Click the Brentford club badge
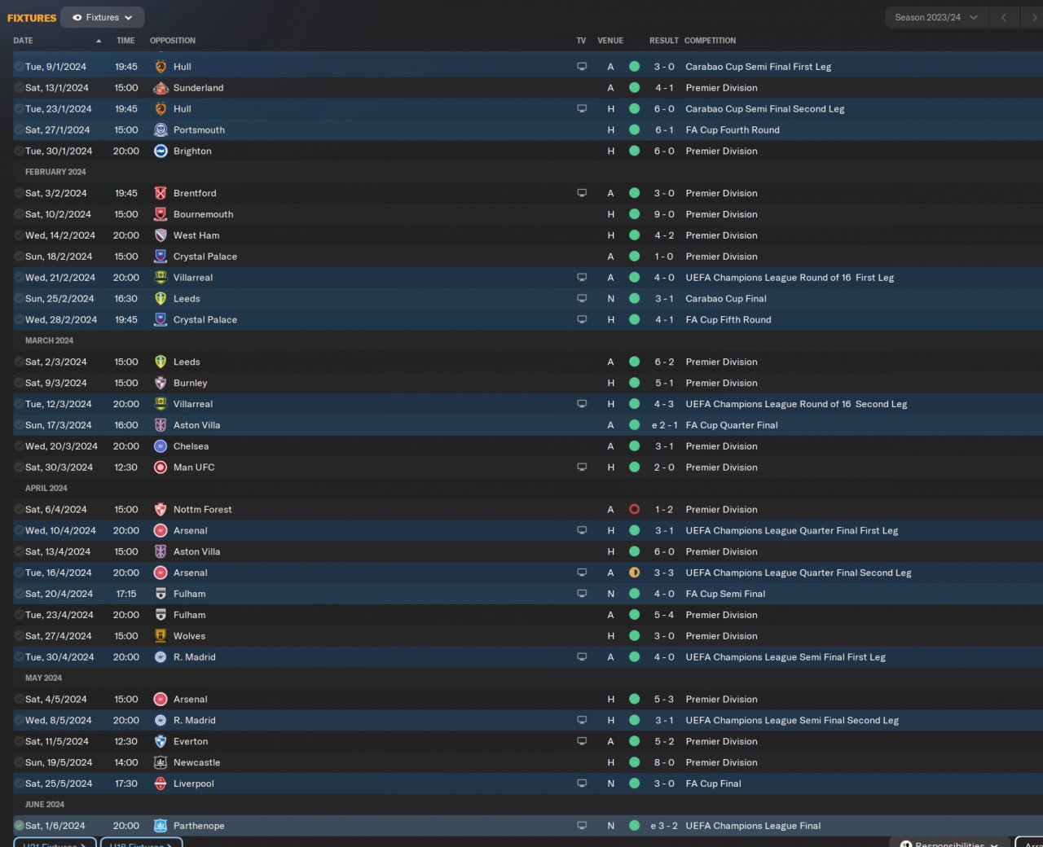The height and width of the screenshot is (847, 1043). click(161, 194)
